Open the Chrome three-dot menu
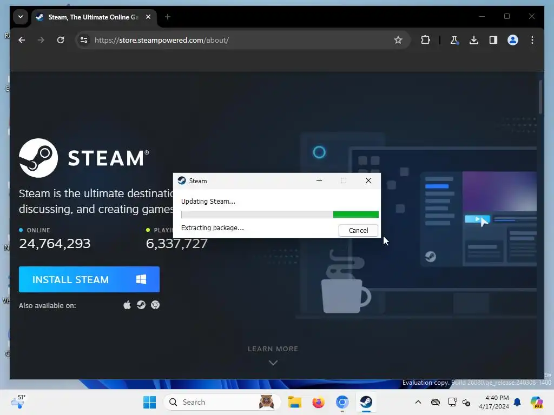Screen dimensions: 554x415 tap(532, 40)
